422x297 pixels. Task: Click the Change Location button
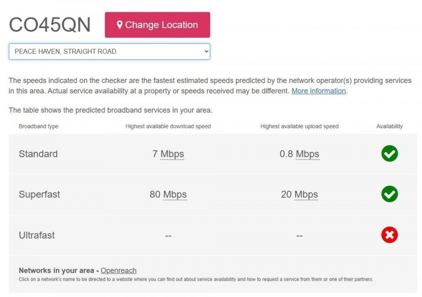click(158, 25)
